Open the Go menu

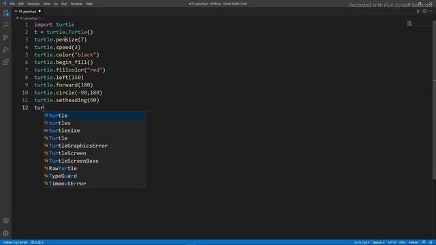click(x=56, y=3)
